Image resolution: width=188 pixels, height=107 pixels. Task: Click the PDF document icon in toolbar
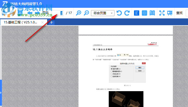(20, 12)
